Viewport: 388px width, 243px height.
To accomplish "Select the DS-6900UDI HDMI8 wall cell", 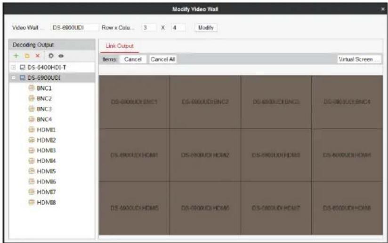I will pyautogui.click(x=347, y=208).
